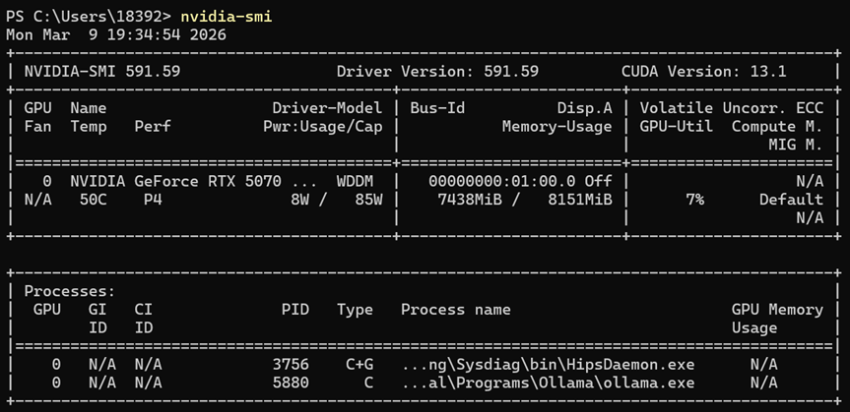Click Driver Version: 591.59
850x412 pixels.
click(437, 72)
